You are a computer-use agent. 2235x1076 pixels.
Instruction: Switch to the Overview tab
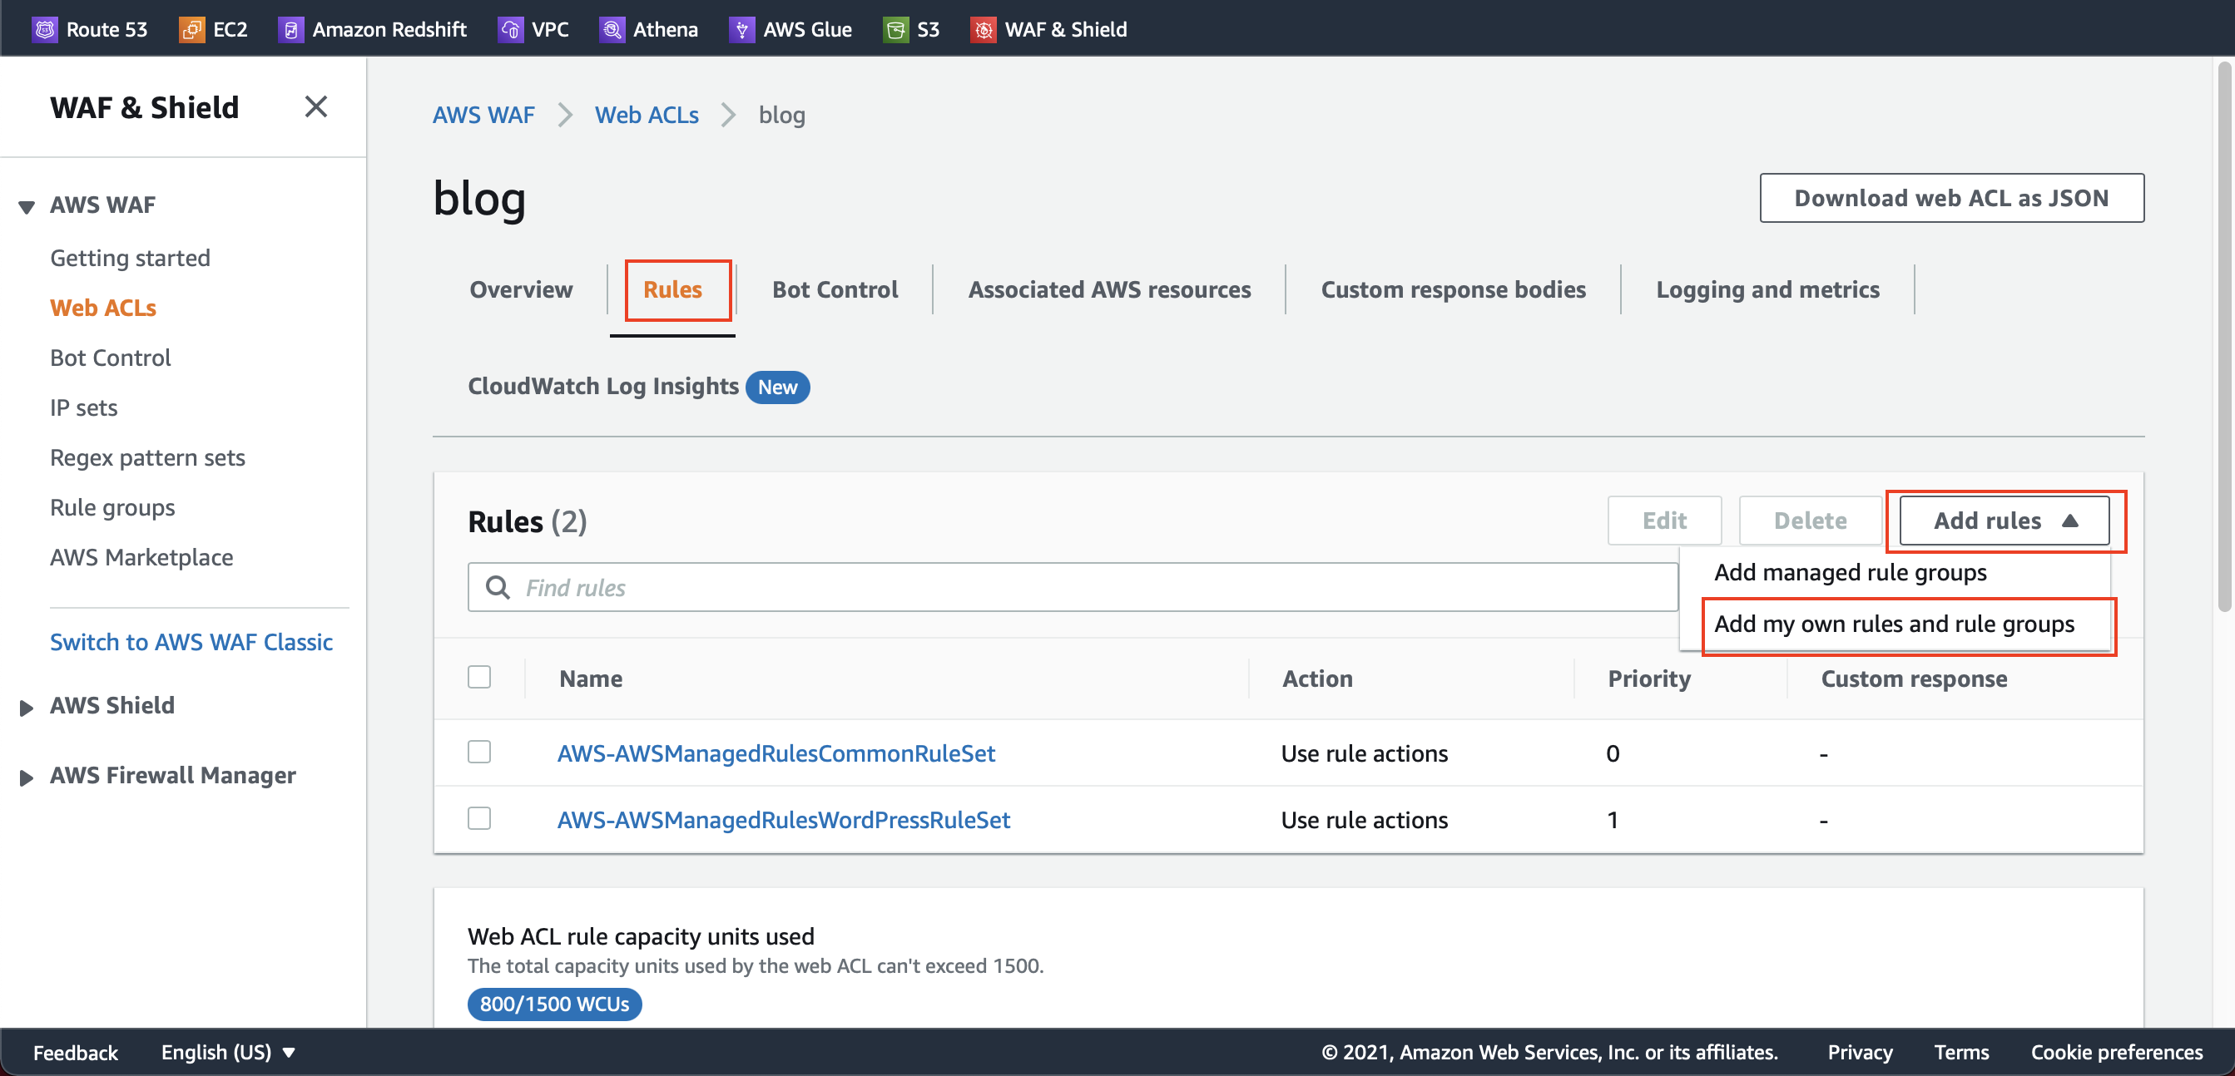[521, 289]
